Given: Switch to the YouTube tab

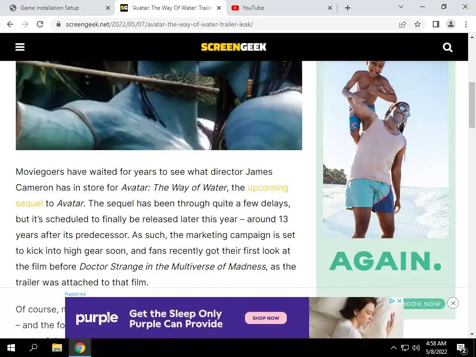Looking at the screenshot, I should [x=281, y=8].
